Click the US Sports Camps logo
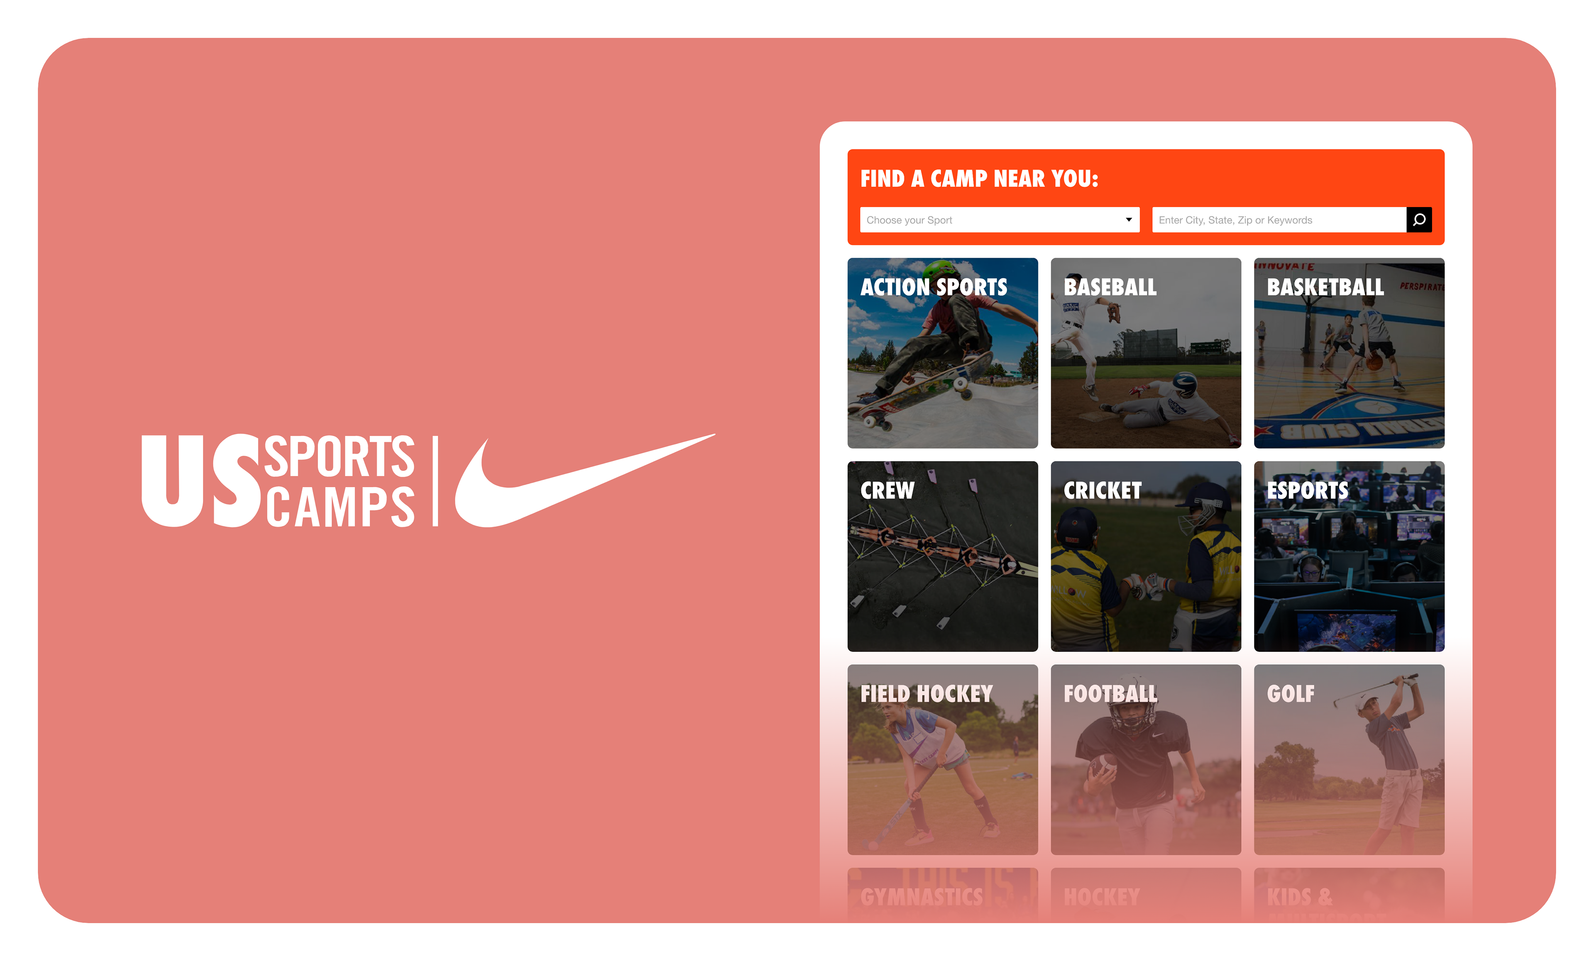Screen dimensions: 1594x961 tap(278, 480)
